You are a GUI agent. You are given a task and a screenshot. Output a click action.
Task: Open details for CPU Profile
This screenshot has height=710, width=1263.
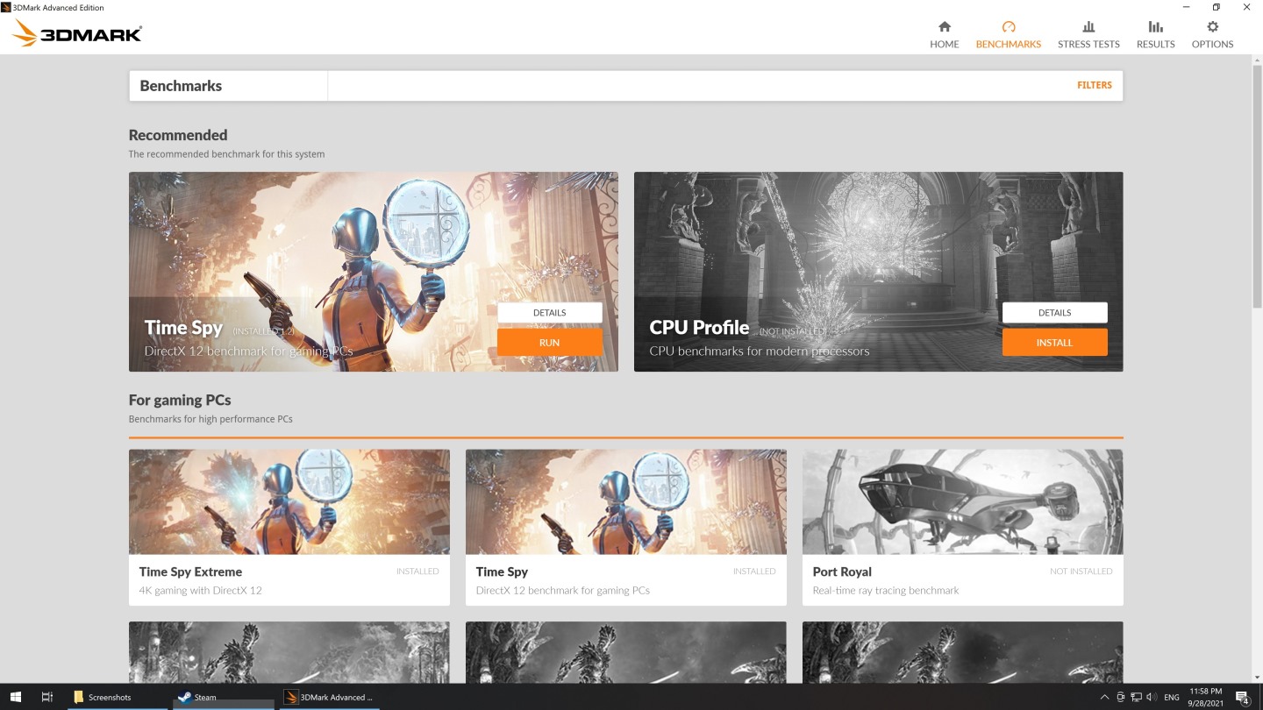[1054, 312]
